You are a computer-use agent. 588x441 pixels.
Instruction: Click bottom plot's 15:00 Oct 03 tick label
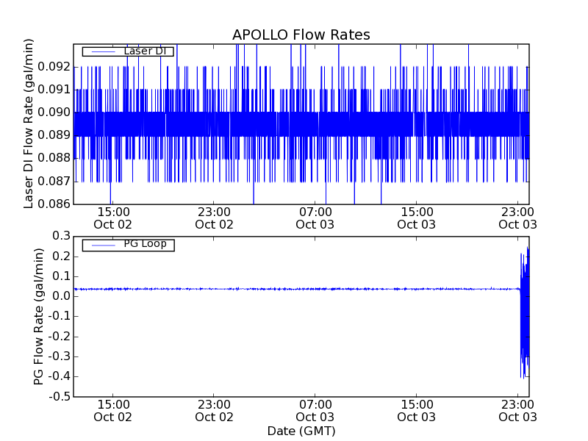(417, 410)
